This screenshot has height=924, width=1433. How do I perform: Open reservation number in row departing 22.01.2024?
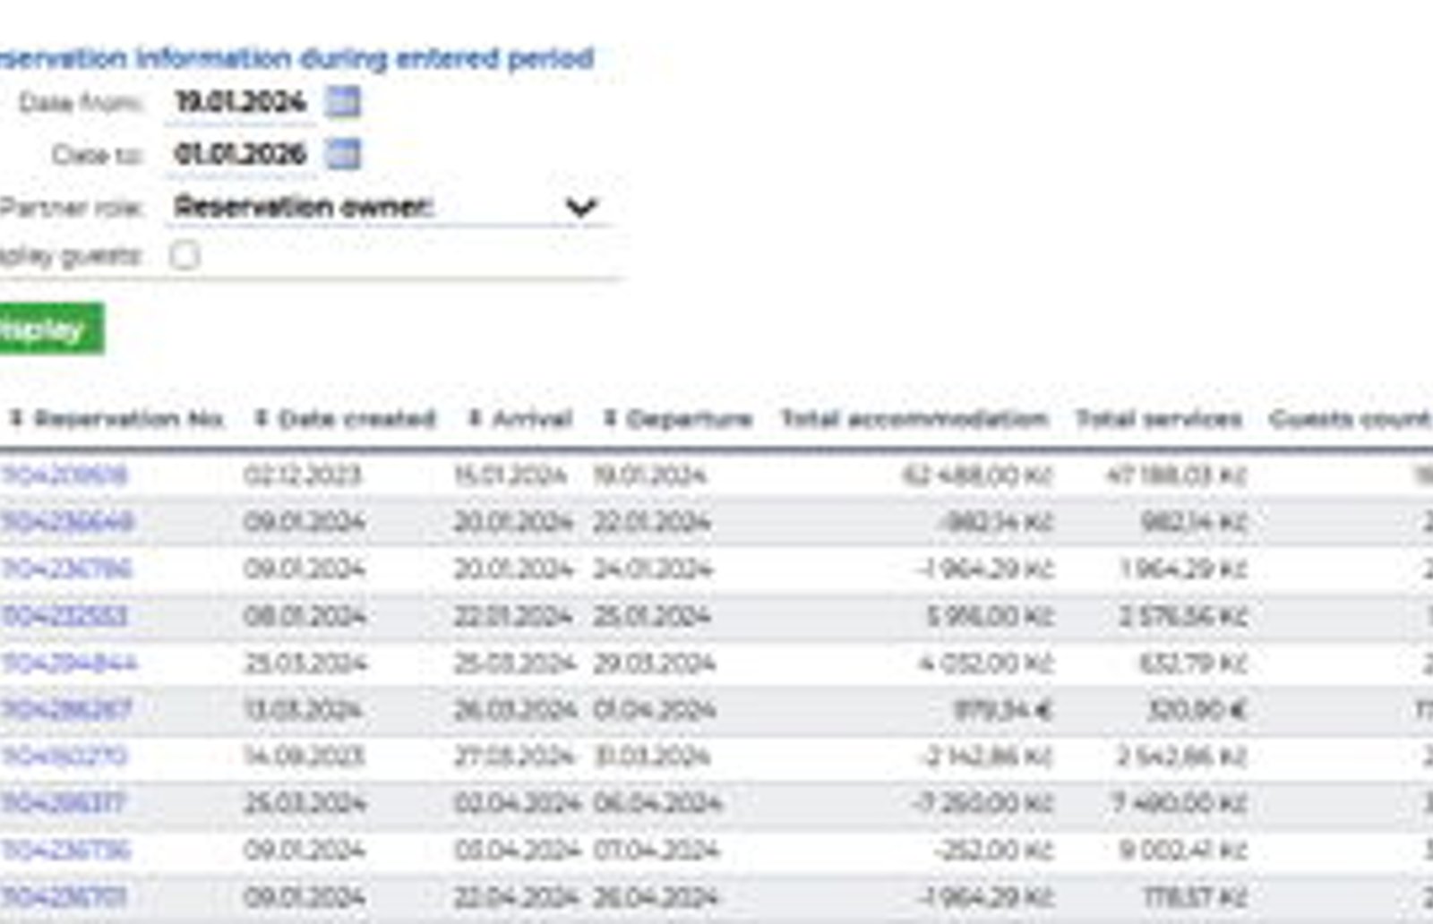67,521
